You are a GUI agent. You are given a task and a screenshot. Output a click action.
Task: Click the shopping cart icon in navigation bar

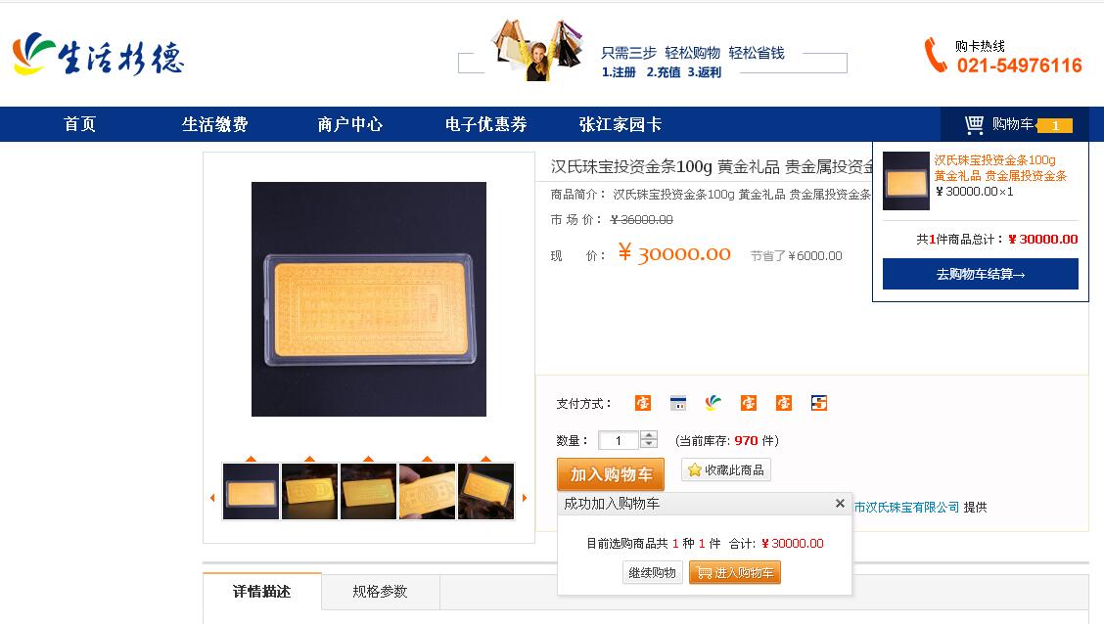click(974, 124)
